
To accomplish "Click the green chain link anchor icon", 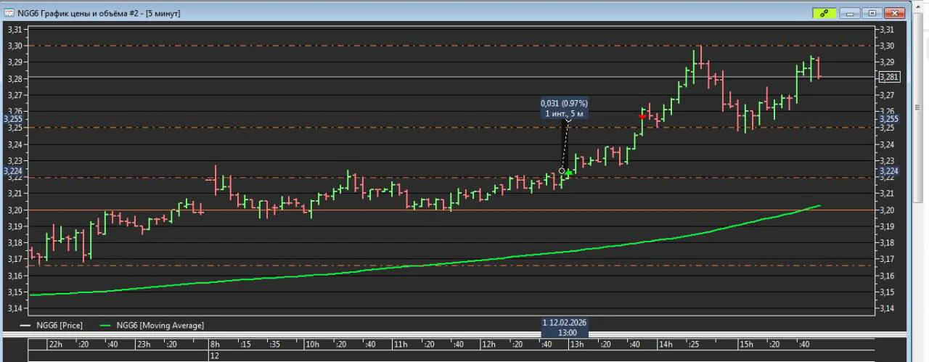I will click(x=824, y=13).
